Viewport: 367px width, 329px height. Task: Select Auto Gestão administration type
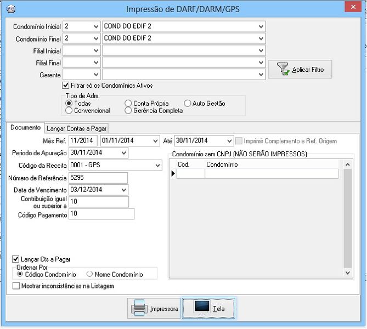point(187,103)
